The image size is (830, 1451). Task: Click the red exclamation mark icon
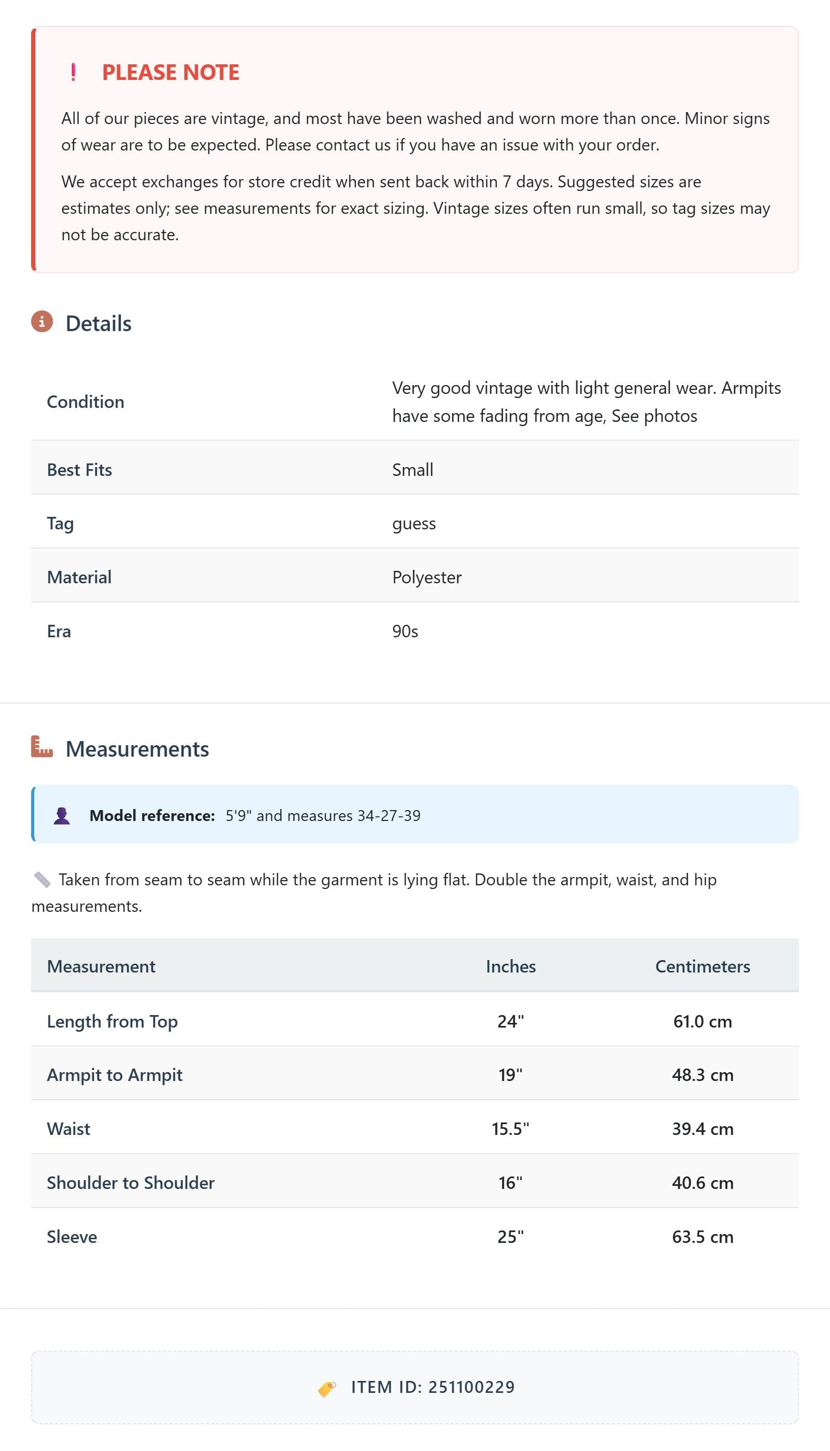tap(74, 73)
